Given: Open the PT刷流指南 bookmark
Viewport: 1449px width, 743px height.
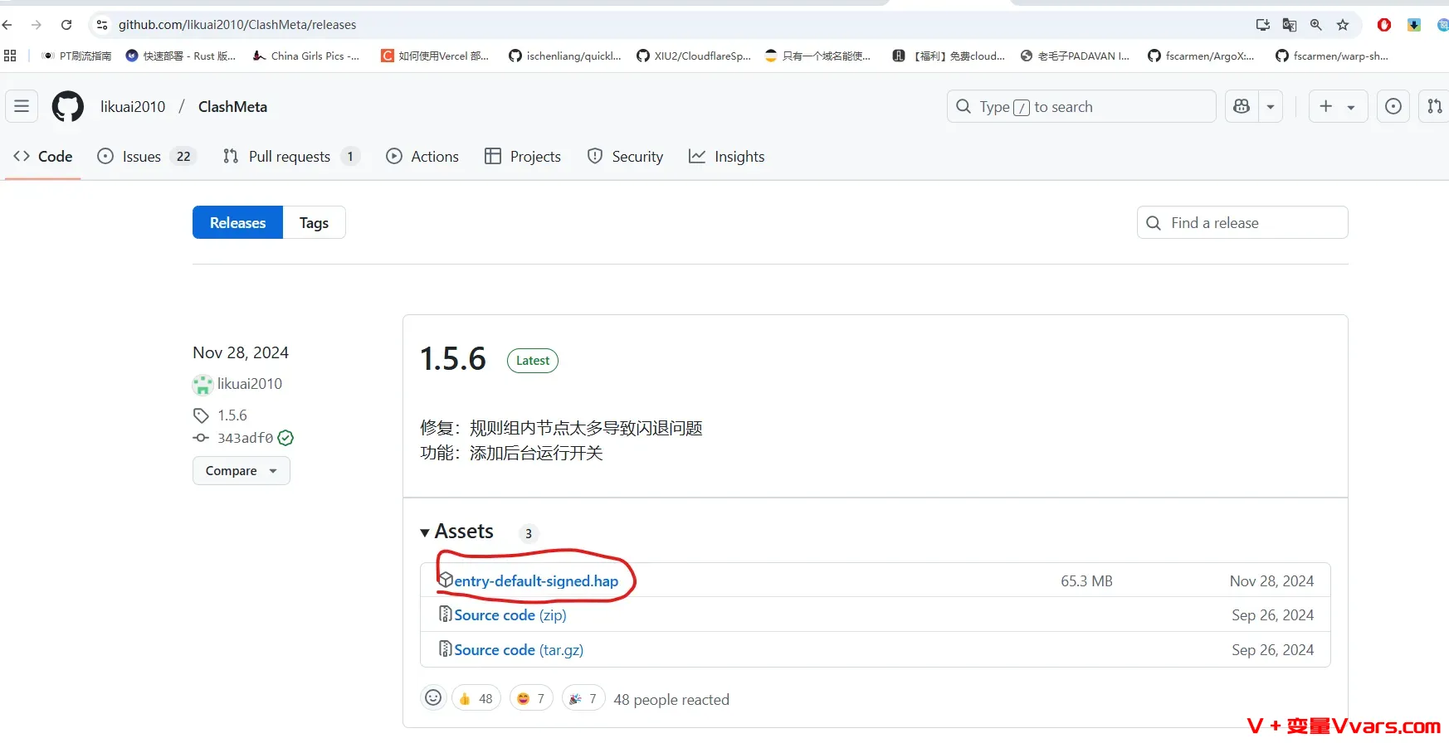Looking at the screenshot, I should pos(76,56).
